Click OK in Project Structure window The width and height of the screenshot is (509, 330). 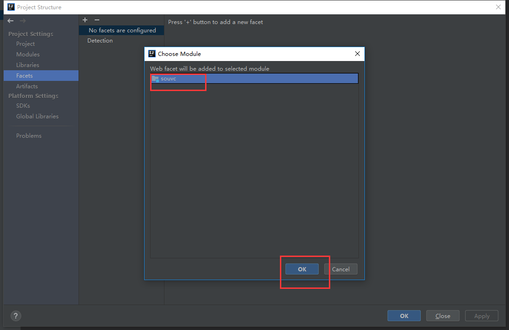(404, 316)
